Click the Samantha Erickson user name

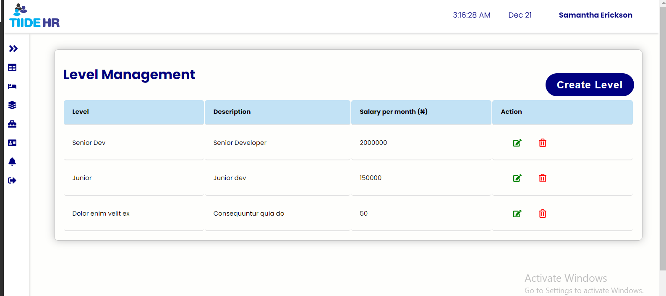pyautogui.click(x=595, y=15)
